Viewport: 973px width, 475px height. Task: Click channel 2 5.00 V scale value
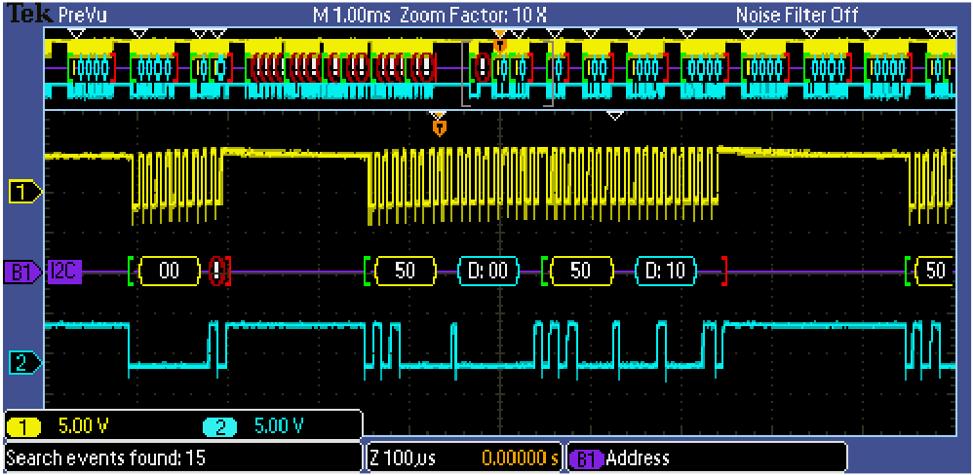tap(279, 426)
